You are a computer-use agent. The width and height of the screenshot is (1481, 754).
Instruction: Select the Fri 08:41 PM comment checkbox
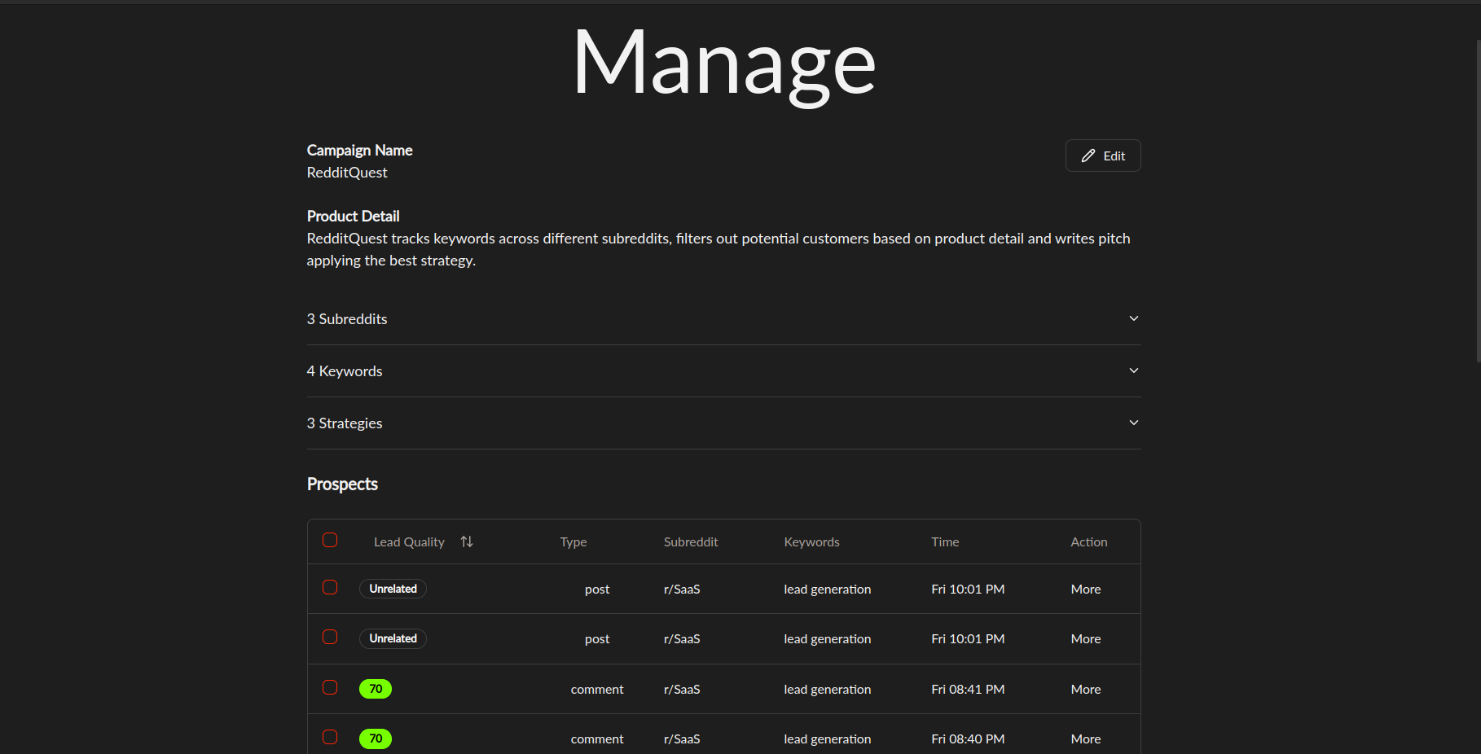330,687
